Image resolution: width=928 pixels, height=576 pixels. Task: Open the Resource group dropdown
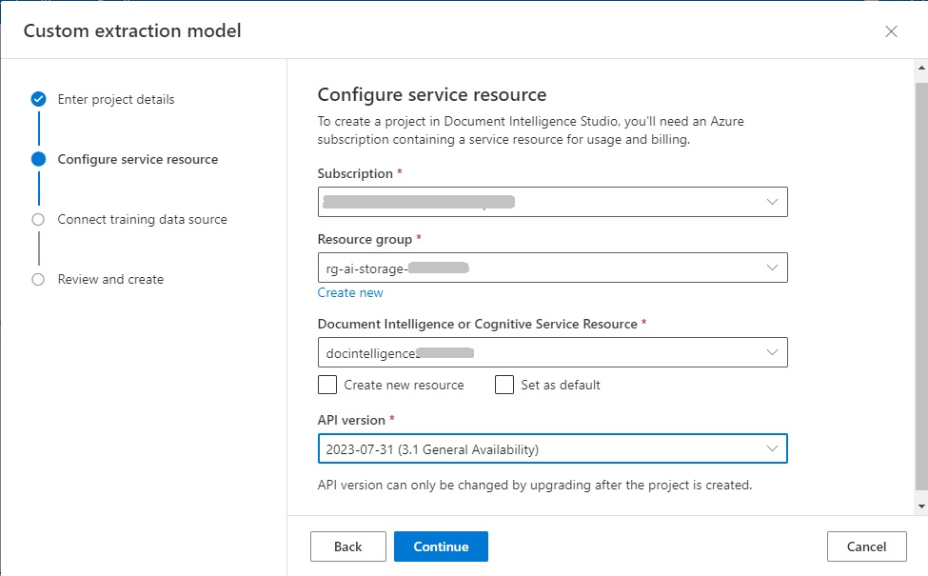click(x=552, y=268)
